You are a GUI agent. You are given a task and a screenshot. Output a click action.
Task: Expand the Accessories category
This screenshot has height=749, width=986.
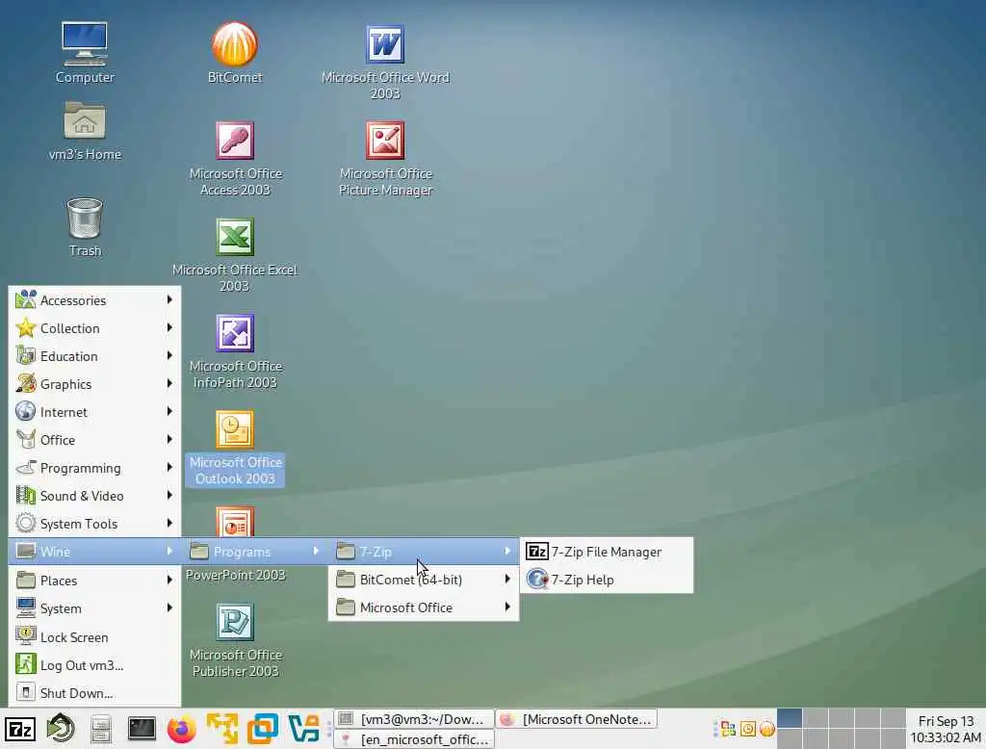tap(94, 300)
